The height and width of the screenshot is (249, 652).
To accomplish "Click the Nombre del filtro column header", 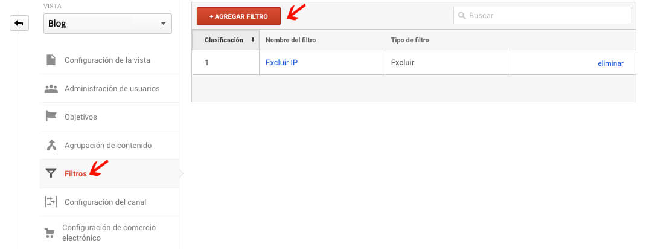I will click(290, 40).
